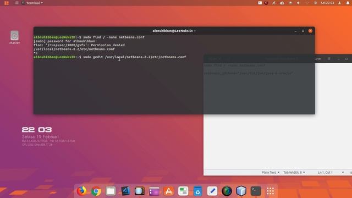This screenshot has height=198, width=352.
Task: Open the Activities icon in top bar
Action: click(7, 3)
